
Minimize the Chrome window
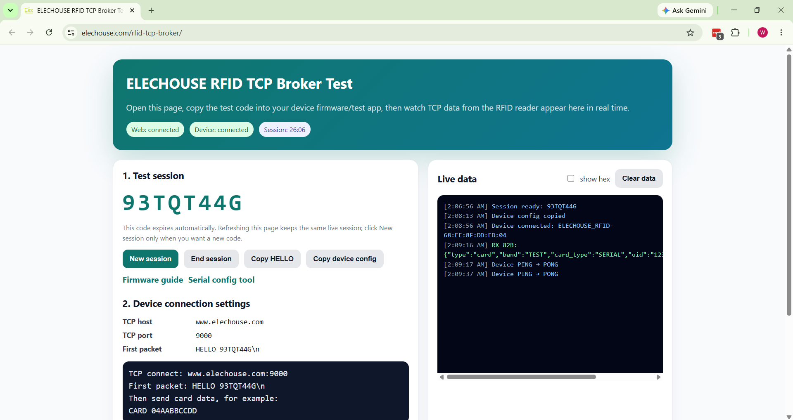[734, 10]
